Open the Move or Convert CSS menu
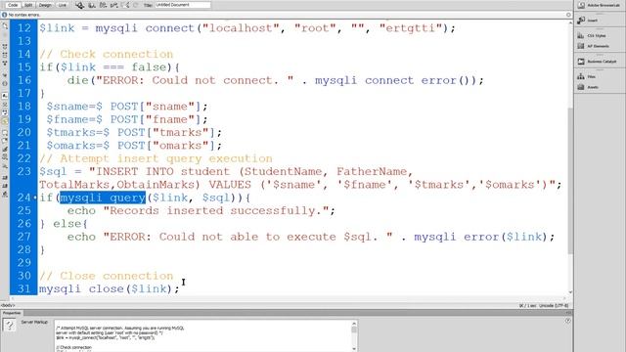 (5, 166)
